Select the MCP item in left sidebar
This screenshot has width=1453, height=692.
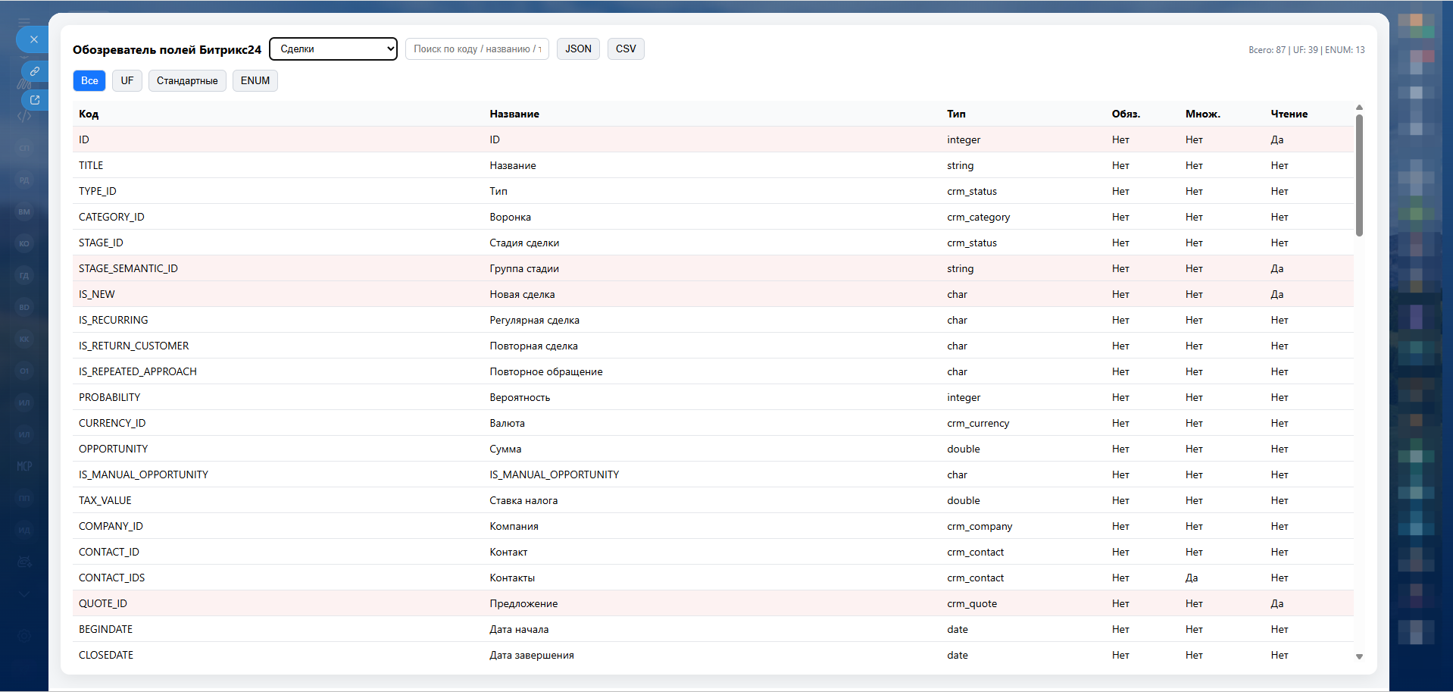click(x=24, y=466)
